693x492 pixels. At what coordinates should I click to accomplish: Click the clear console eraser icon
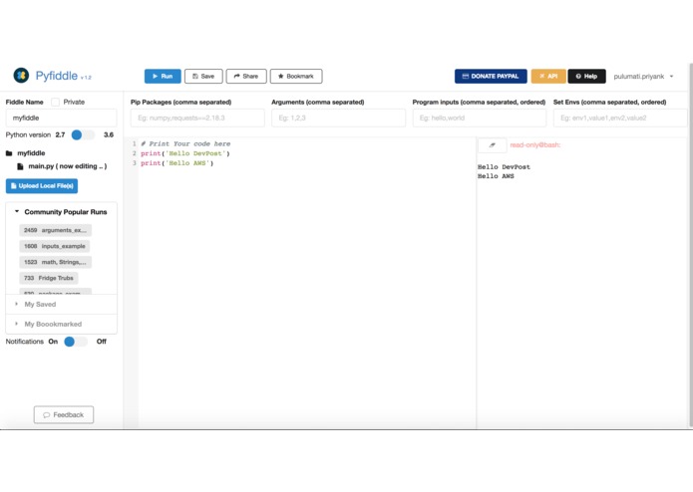pyautogui.click(x=492, y=145)
